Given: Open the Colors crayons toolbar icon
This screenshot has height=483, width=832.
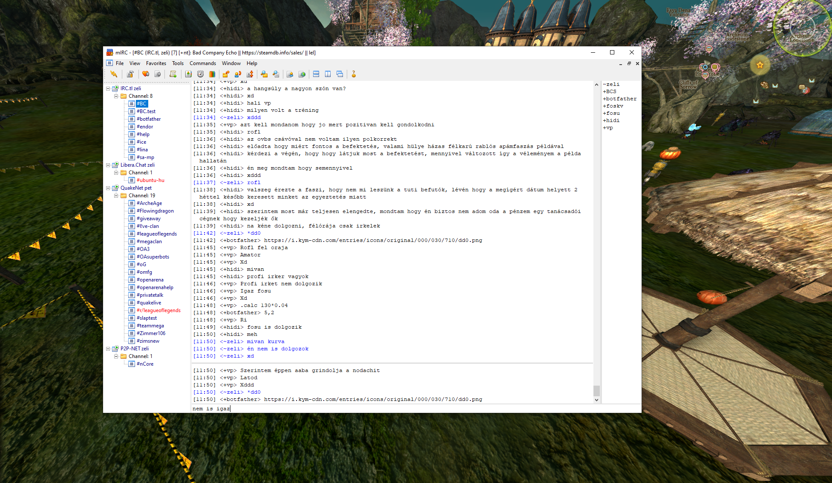Looking at the screenshot, I should (212, 74).
